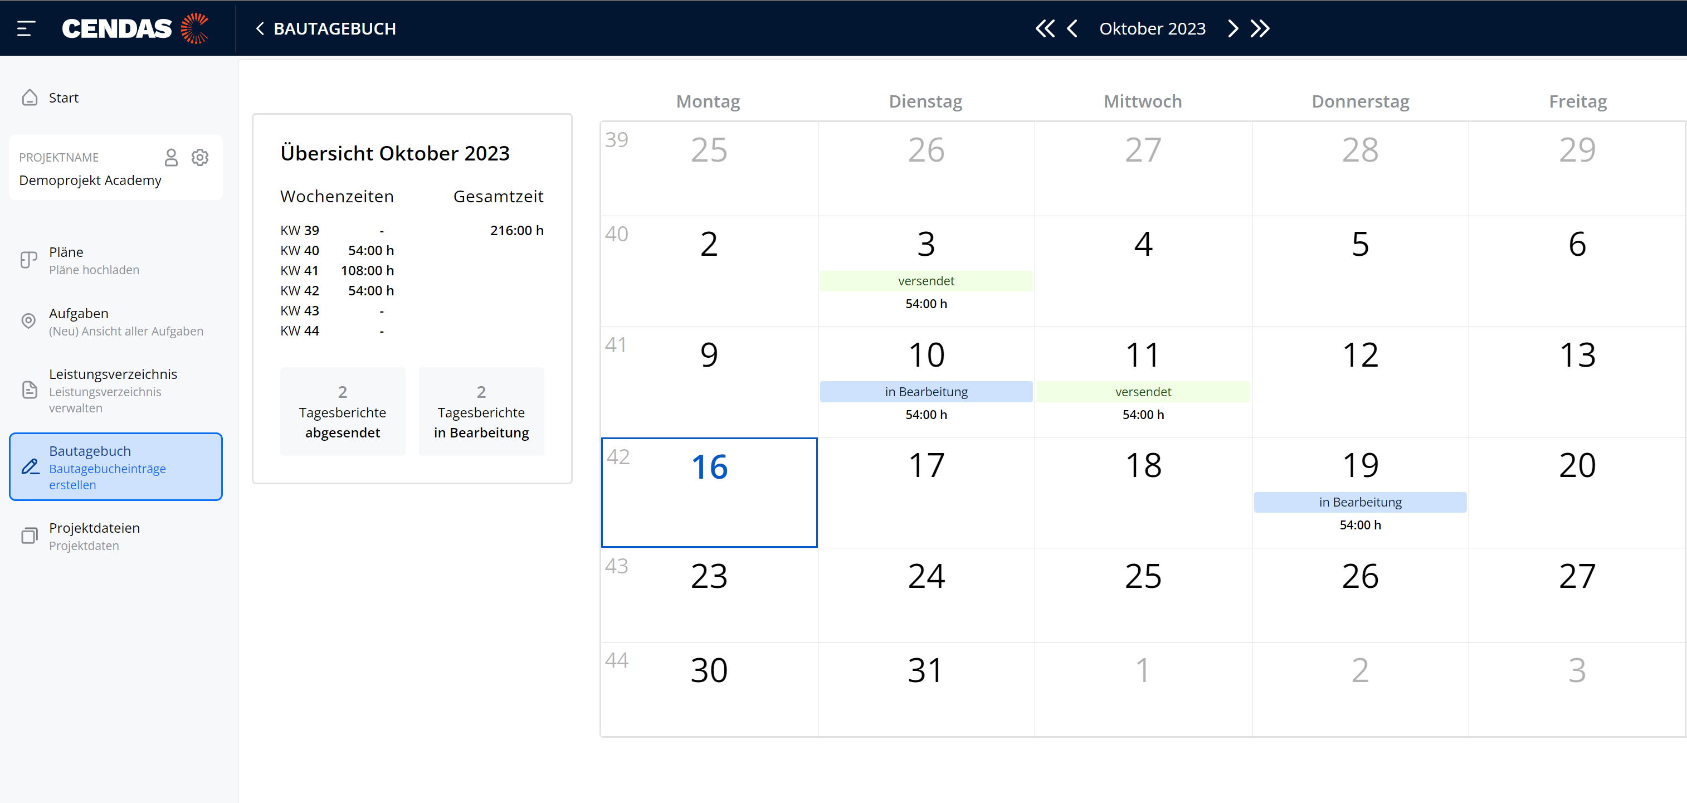Open in Bearbeitung entry on October 19

1360,503
